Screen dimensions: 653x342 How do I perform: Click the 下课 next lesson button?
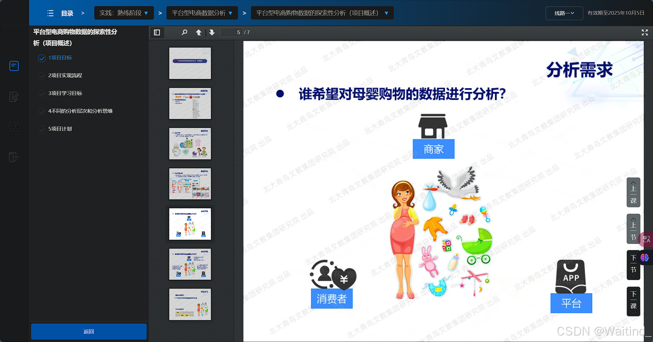[634, 301]
